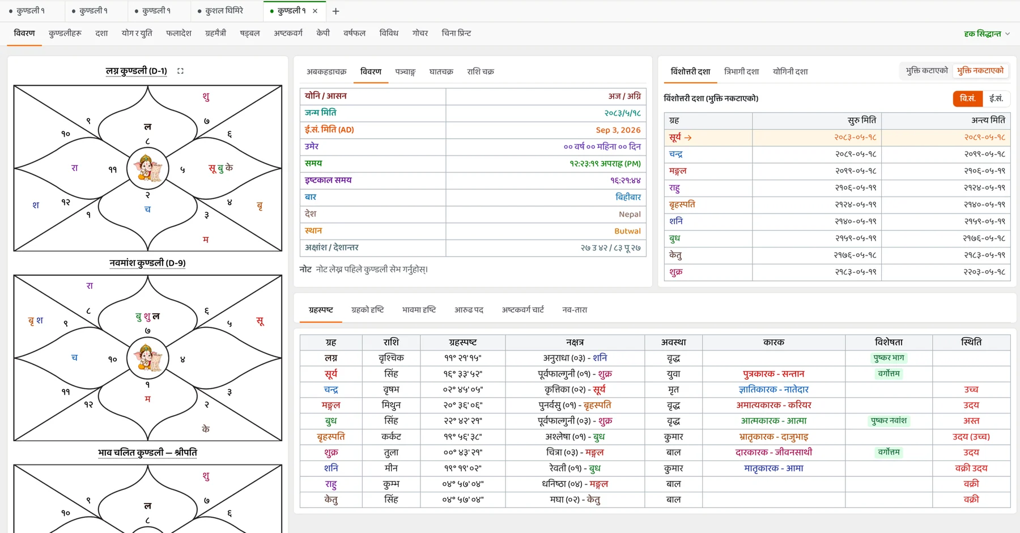This screenshot has width=1020, height=533.
Task: Click the भाव चलित कुण्डली — श्रीपति title
Action: 147,453
